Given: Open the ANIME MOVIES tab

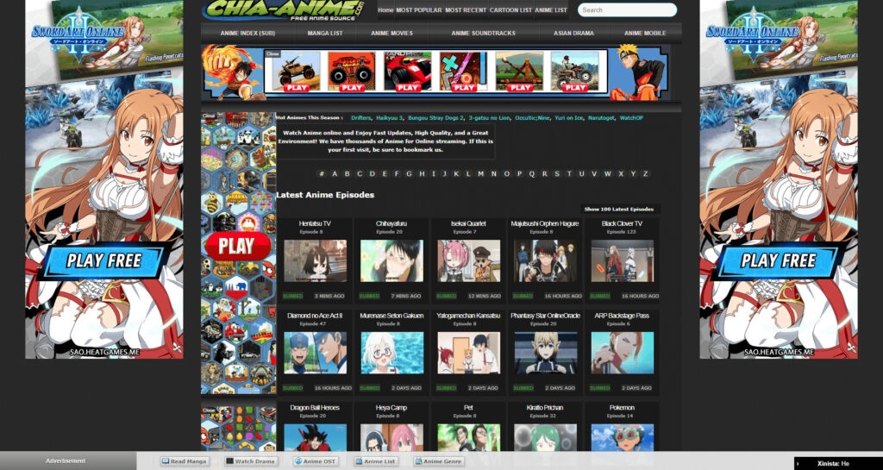Looking at the screenshot, I should tap(392, 34).
